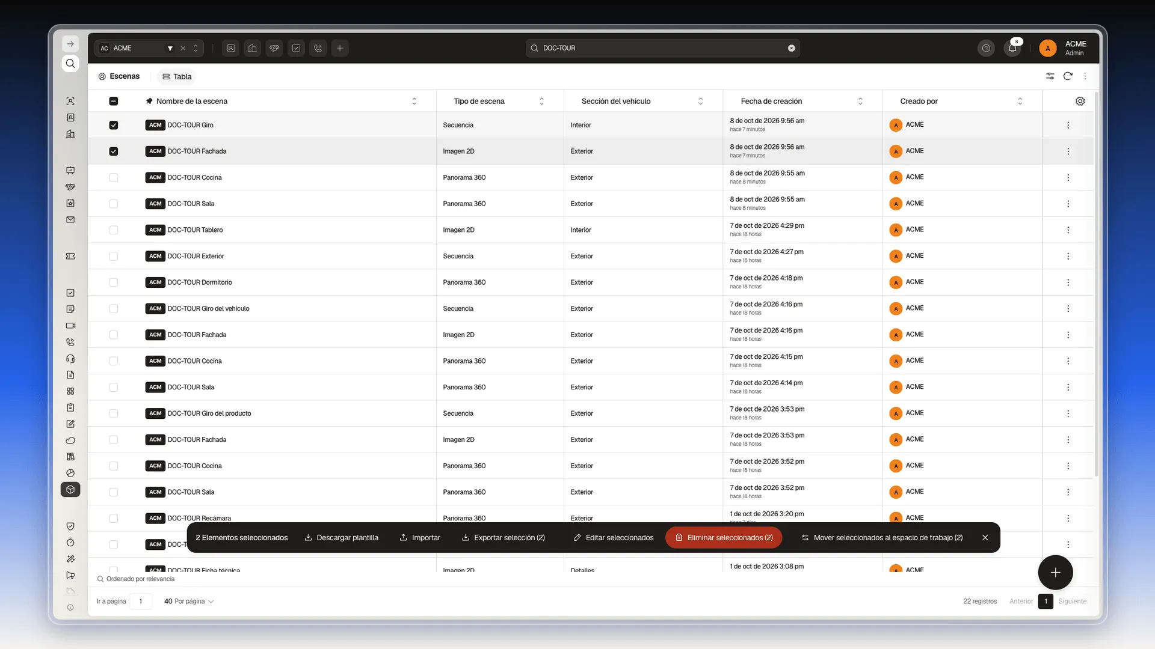Check the DOC-TOUR Tablero row checkbox
Viewport: 1155px width, 649px height.
tap(114, 230)
